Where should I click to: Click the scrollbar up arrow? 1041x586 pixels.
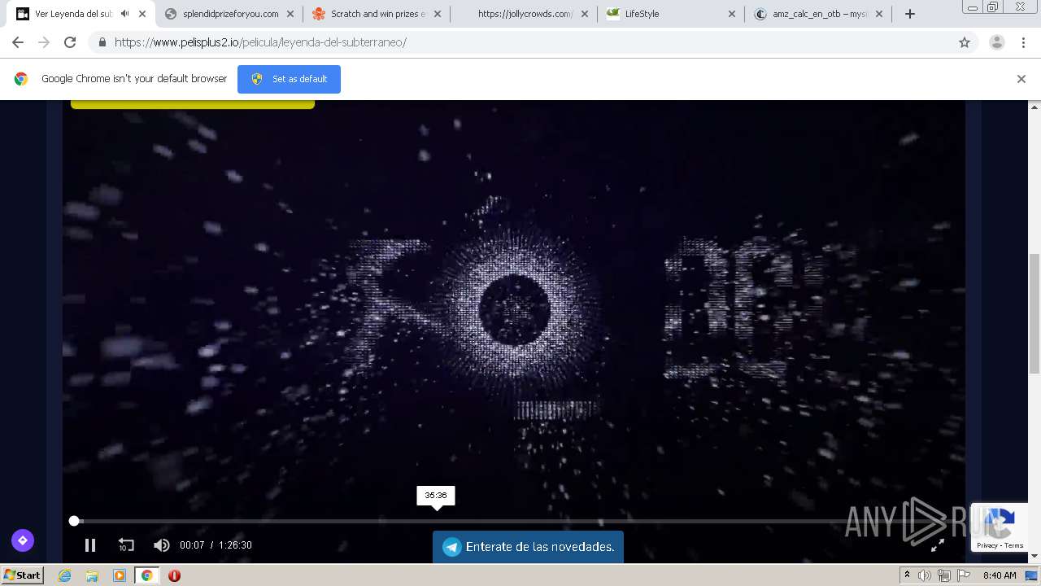click(x=1034, y=107)
